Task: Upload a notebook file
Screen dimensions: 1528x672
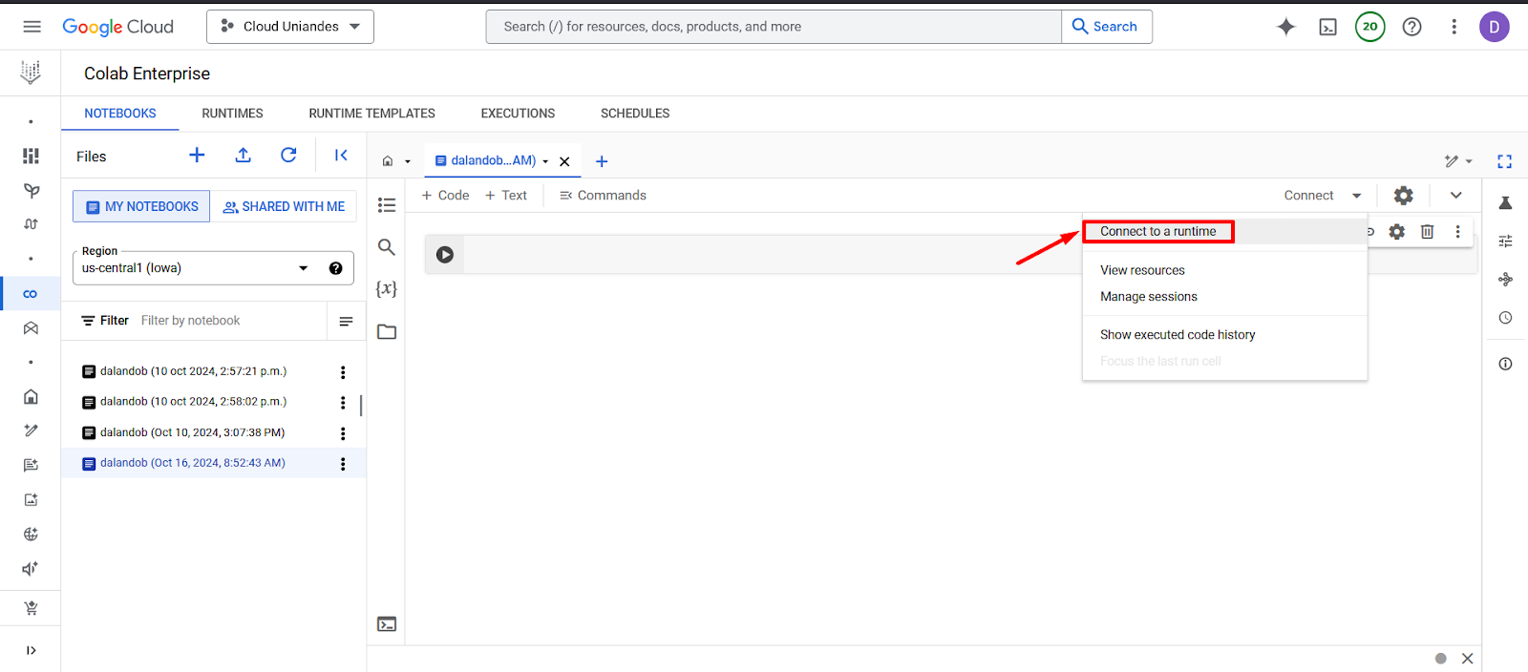Action: [244, 156]
